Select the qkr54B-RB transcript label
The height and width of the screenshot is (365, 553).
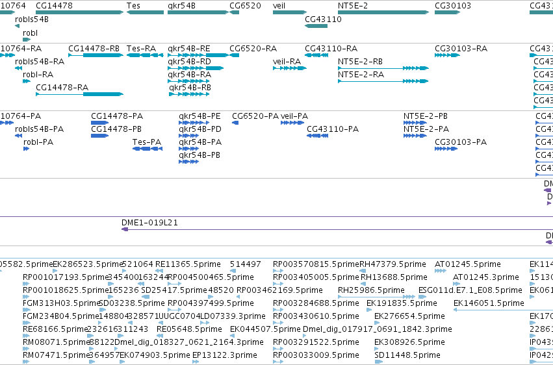tap(190, 88)
